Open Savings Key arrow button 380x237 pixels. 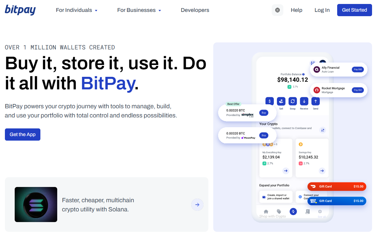click(322, 171)
